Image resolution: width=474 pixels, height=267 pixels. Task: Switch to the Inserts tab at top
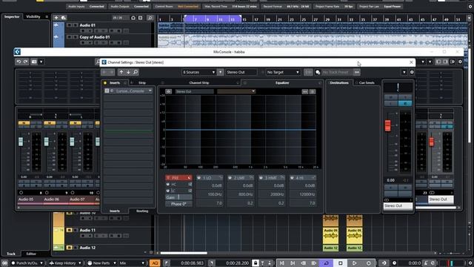pos(115,82)
